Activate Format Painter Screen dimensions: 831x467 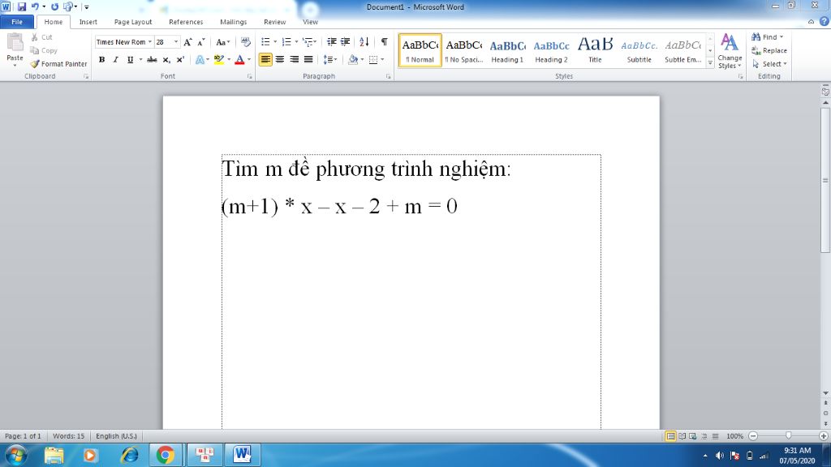(58, 63)
